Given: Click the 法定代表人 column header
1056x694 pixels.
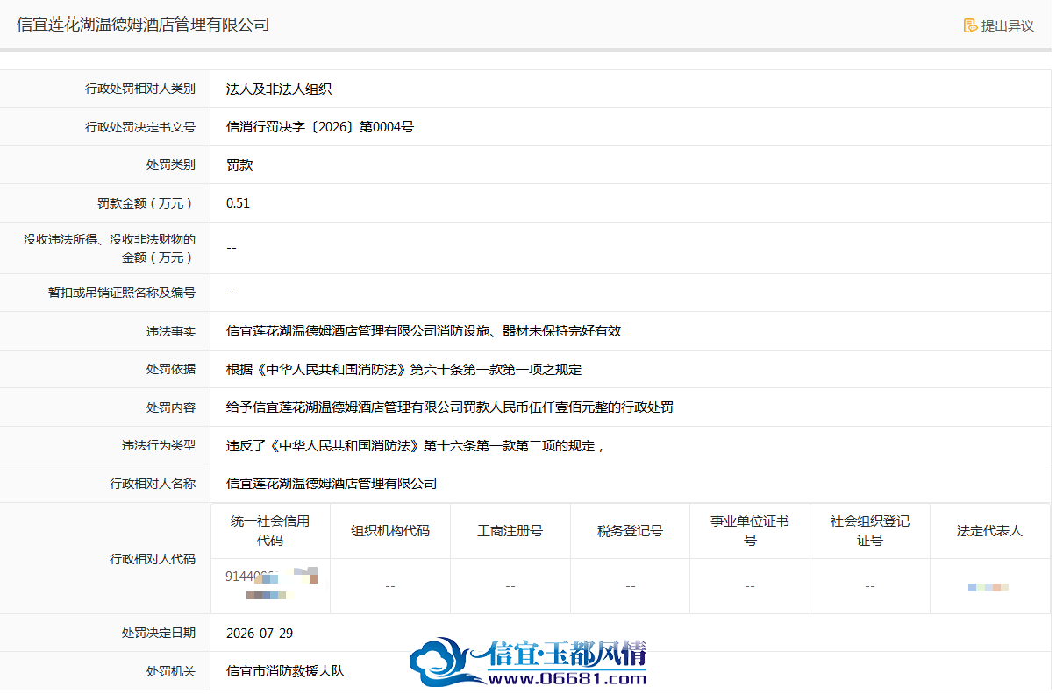Looking at the screenshot, I should pos(989,530).
